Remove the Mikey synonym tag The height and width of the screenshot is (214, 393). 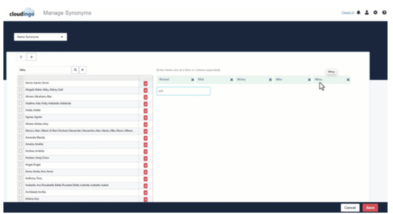click(x=348, y=80)
